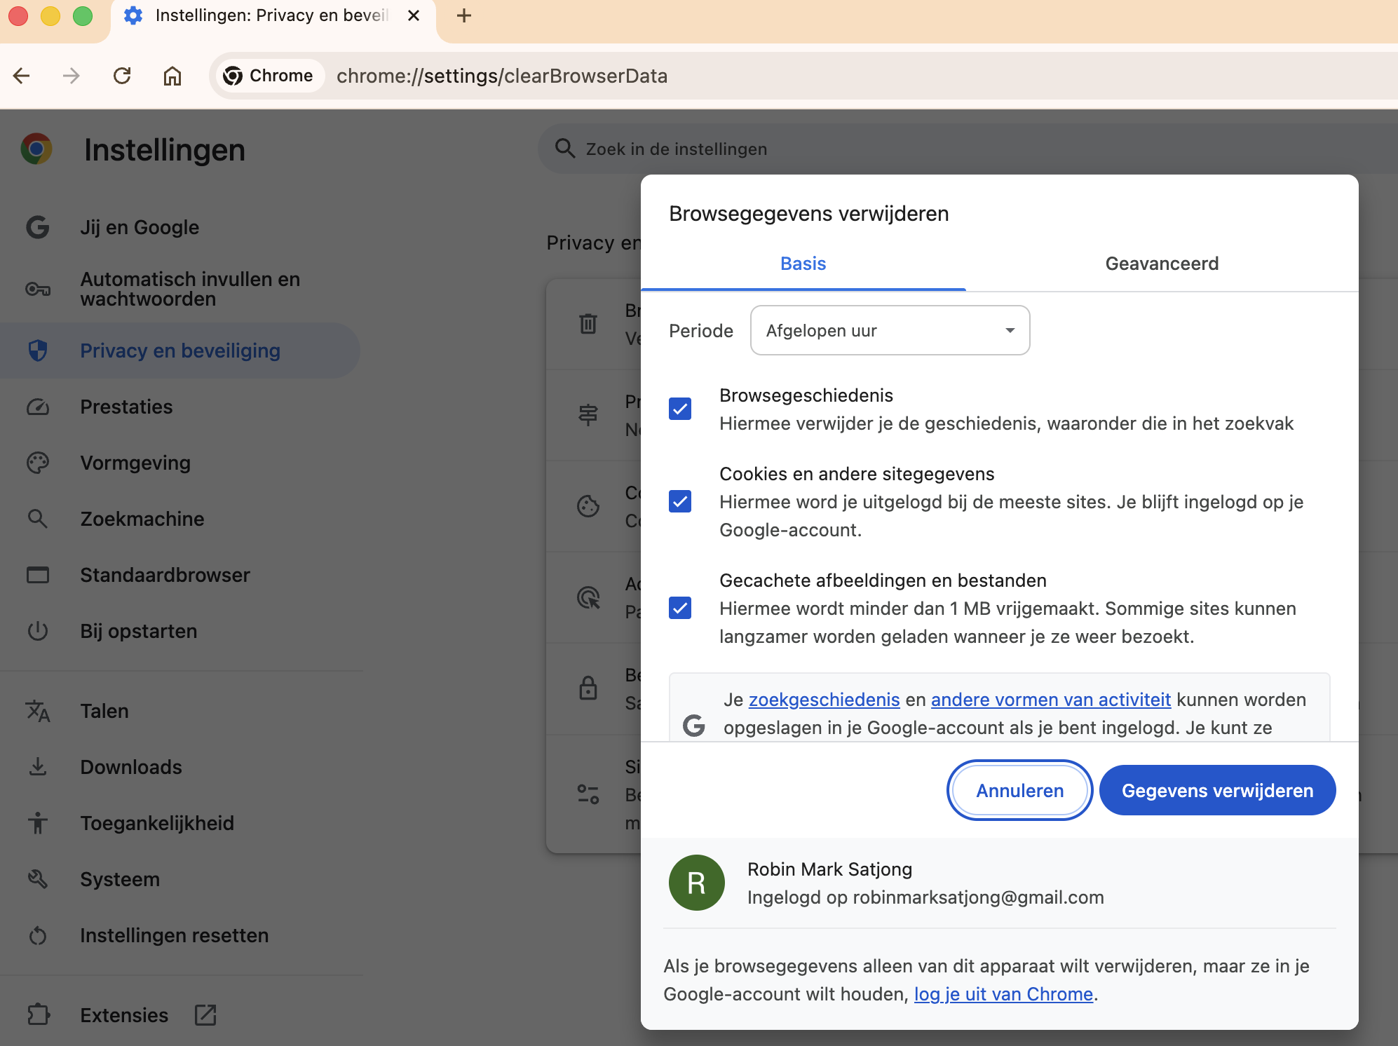
Task: Click the wrench icon for Systeem
Action: pyautogui.click(x=38, y=879)
